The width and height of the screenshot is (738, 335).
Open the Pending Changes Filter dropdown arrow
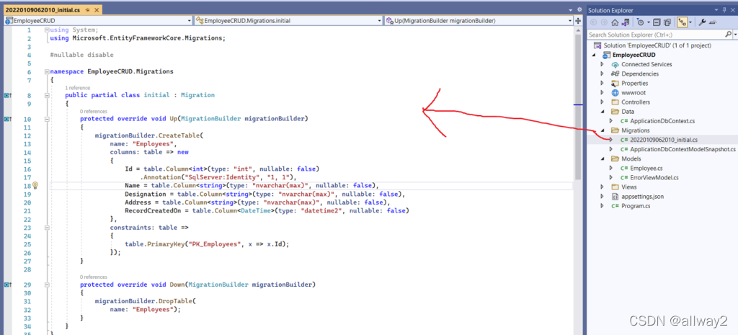click(649, 22)
